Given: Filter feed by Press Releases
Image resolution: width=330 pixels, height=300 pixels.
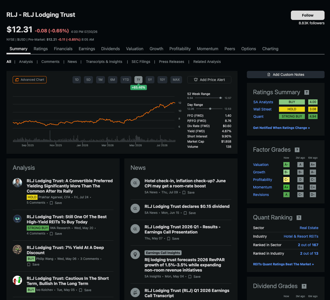Looking at the screenshot, I should 171,62.
